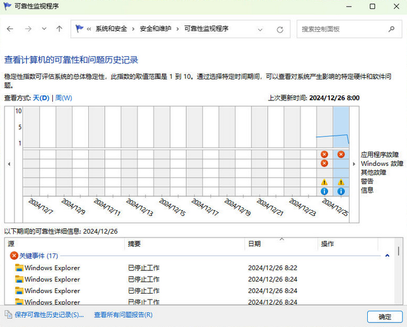Switch view to 周(W)
Viewport: 407px width, 327px height.
coord(64,98)
